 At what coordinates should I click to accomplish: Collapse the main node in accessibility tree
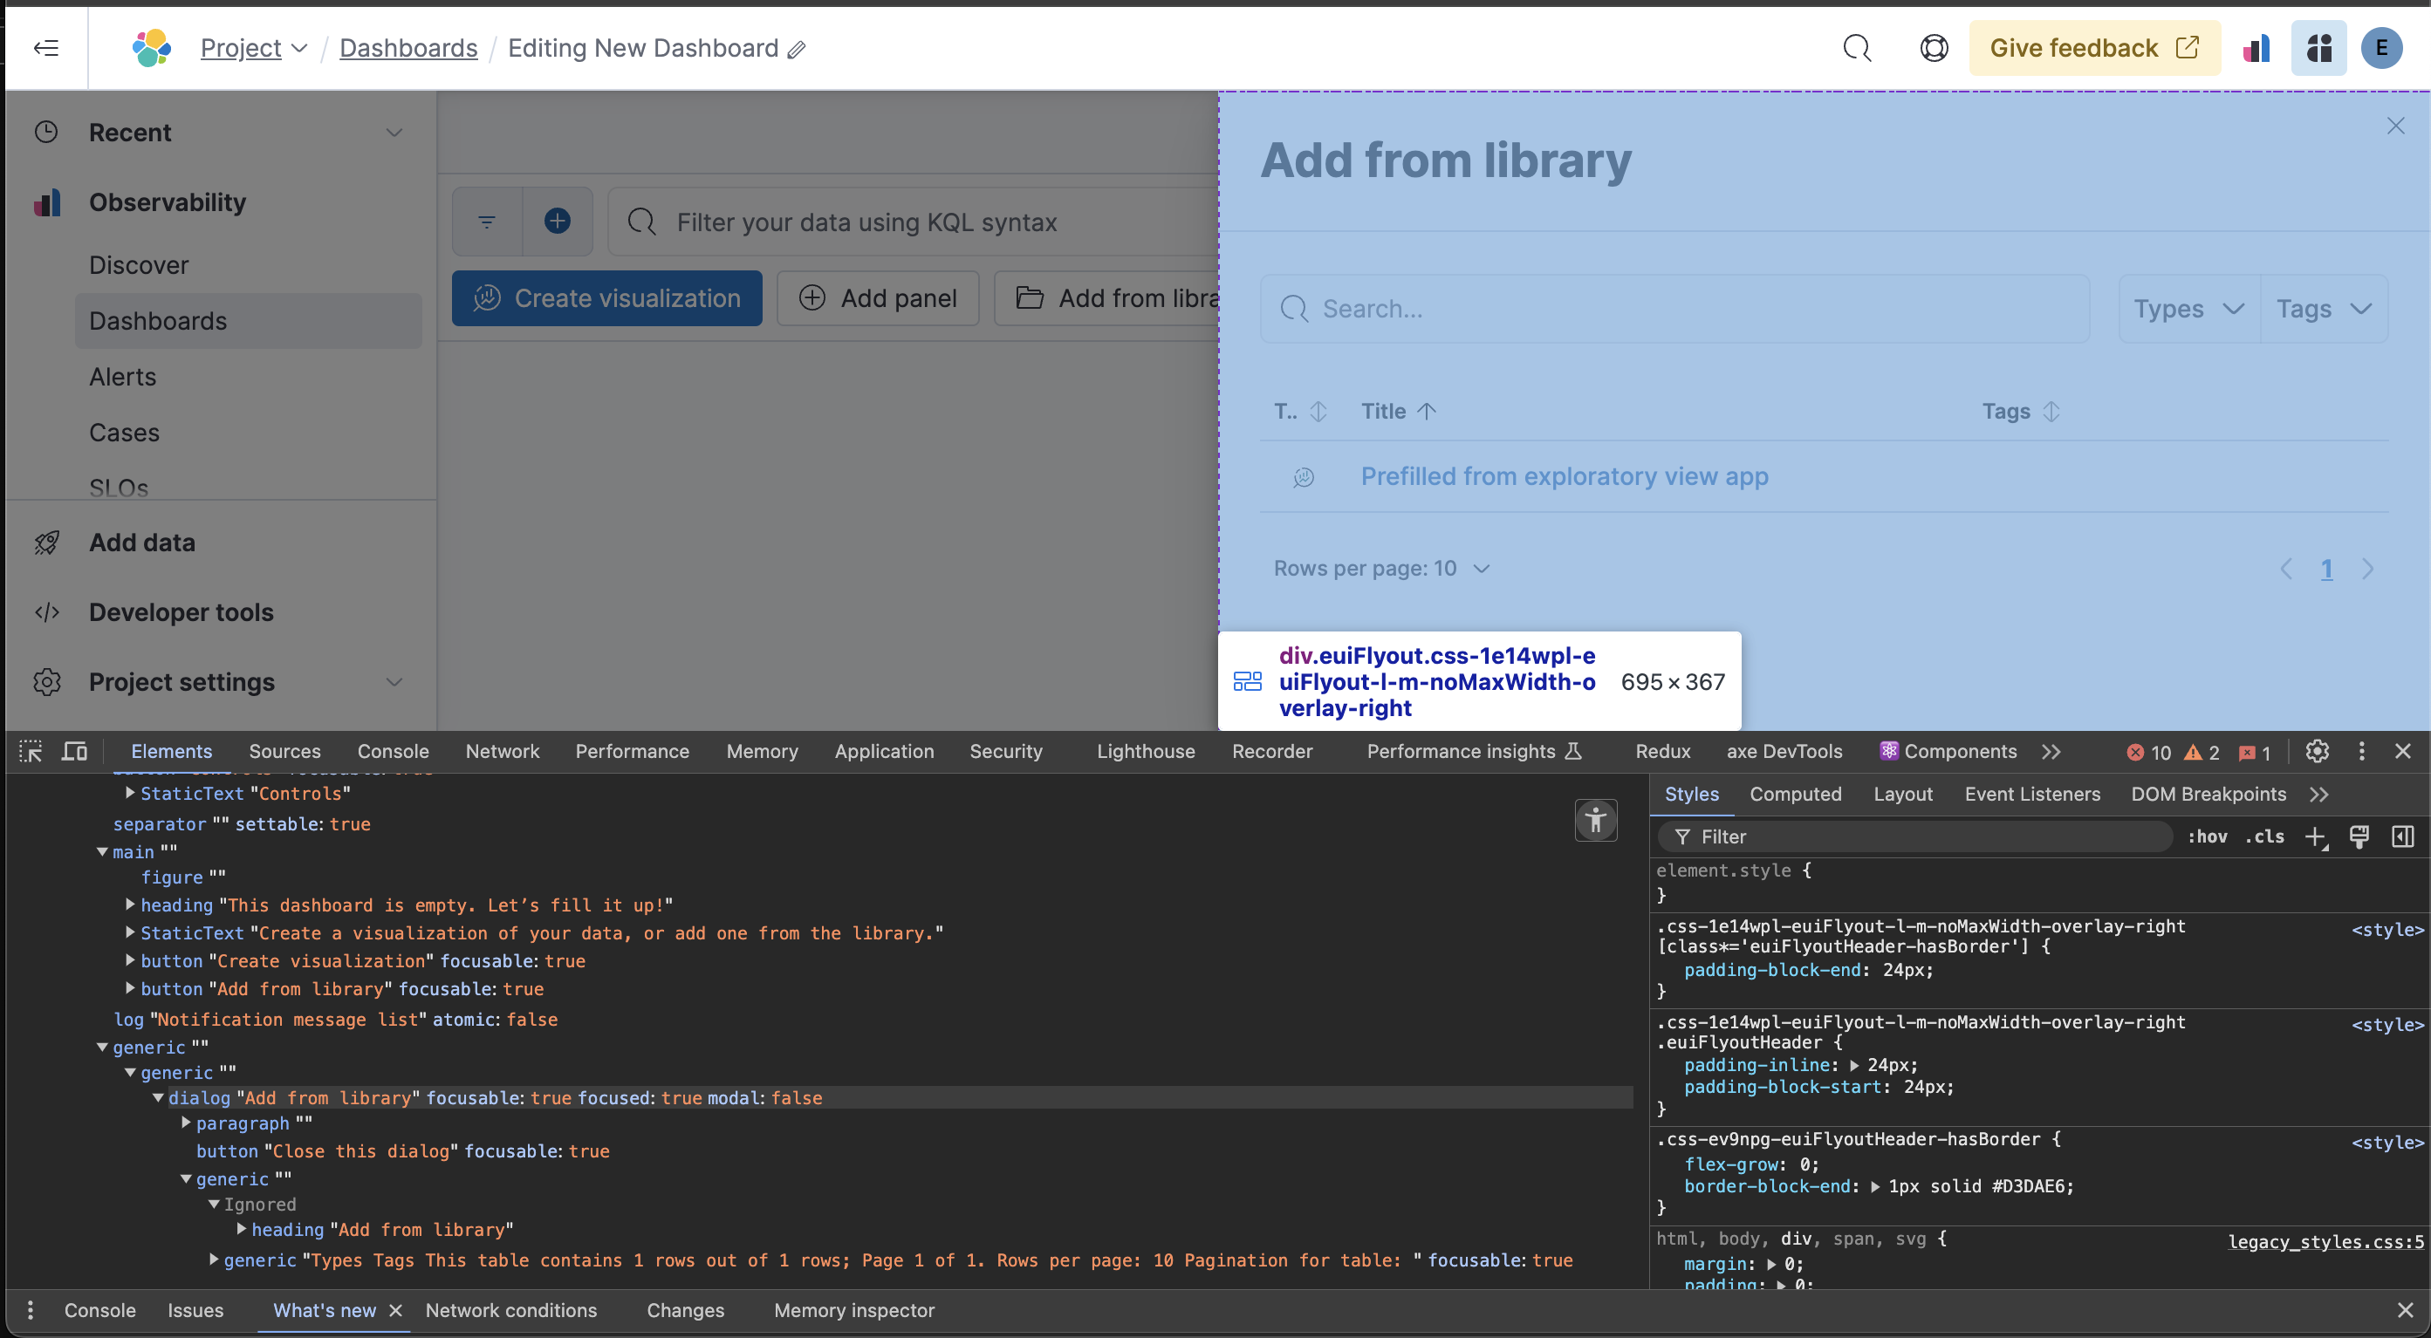tap(102, 852)
